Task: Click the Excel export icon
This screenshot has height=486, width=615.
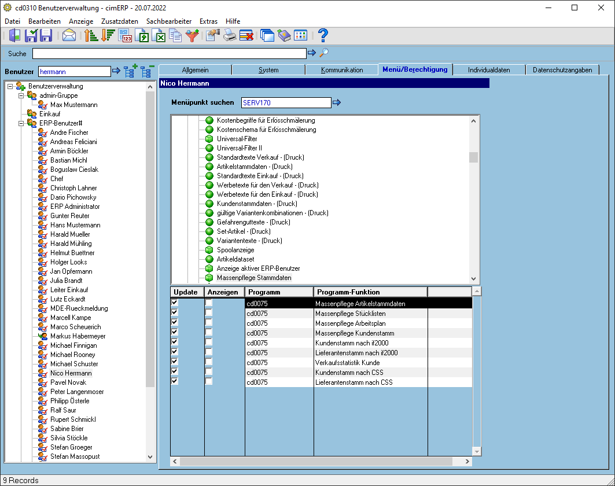Action: click(160, 36)
